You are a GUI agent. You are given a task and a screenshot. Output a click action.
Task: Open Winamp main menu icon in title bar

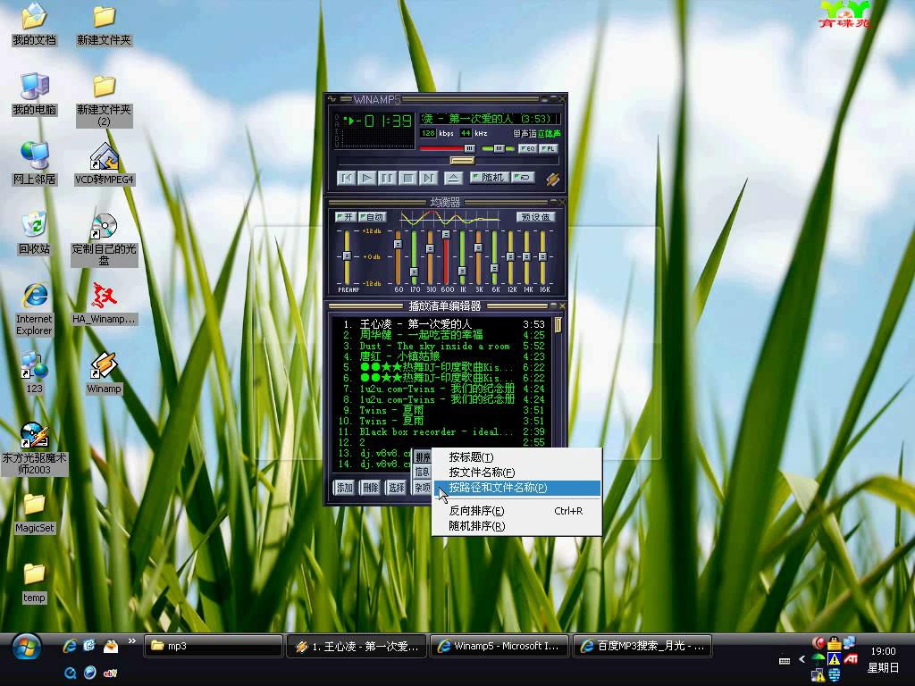point(332,99)
